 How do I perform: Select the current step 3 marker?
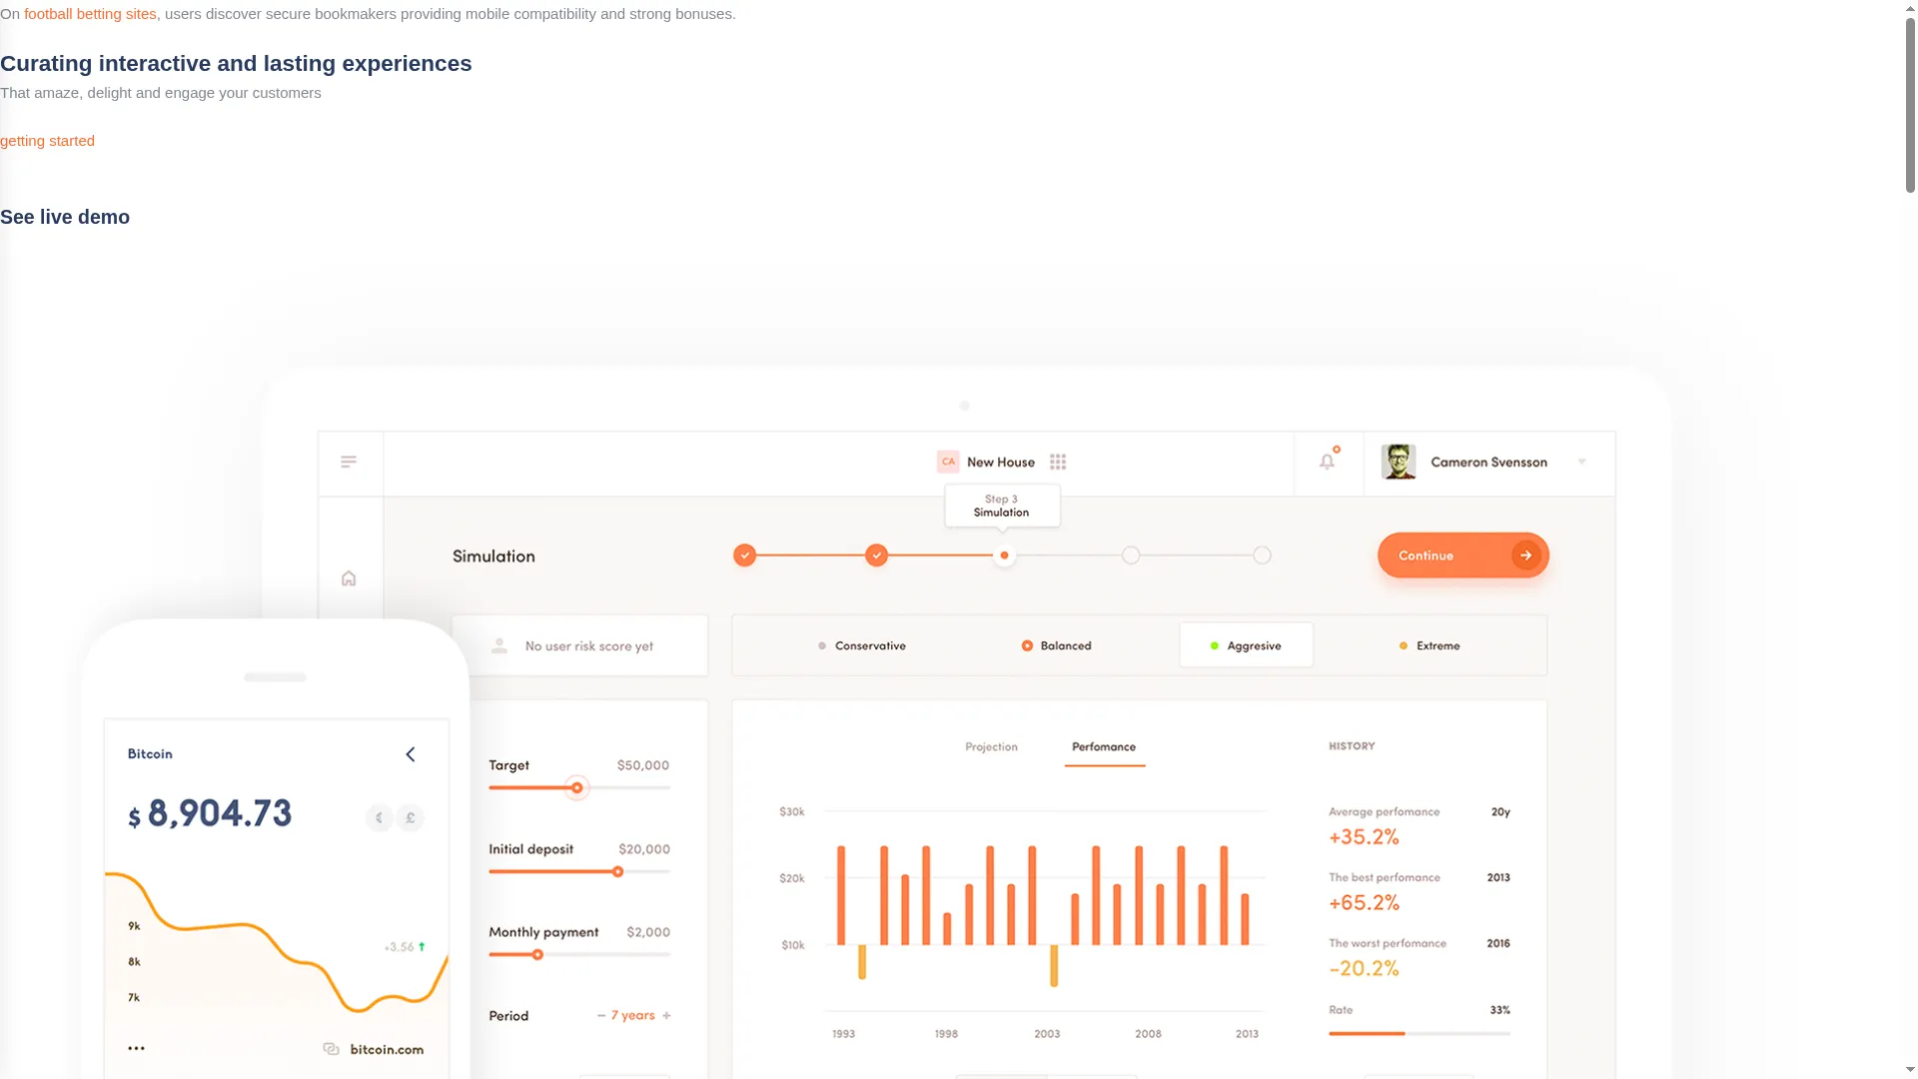(1004, 555)
